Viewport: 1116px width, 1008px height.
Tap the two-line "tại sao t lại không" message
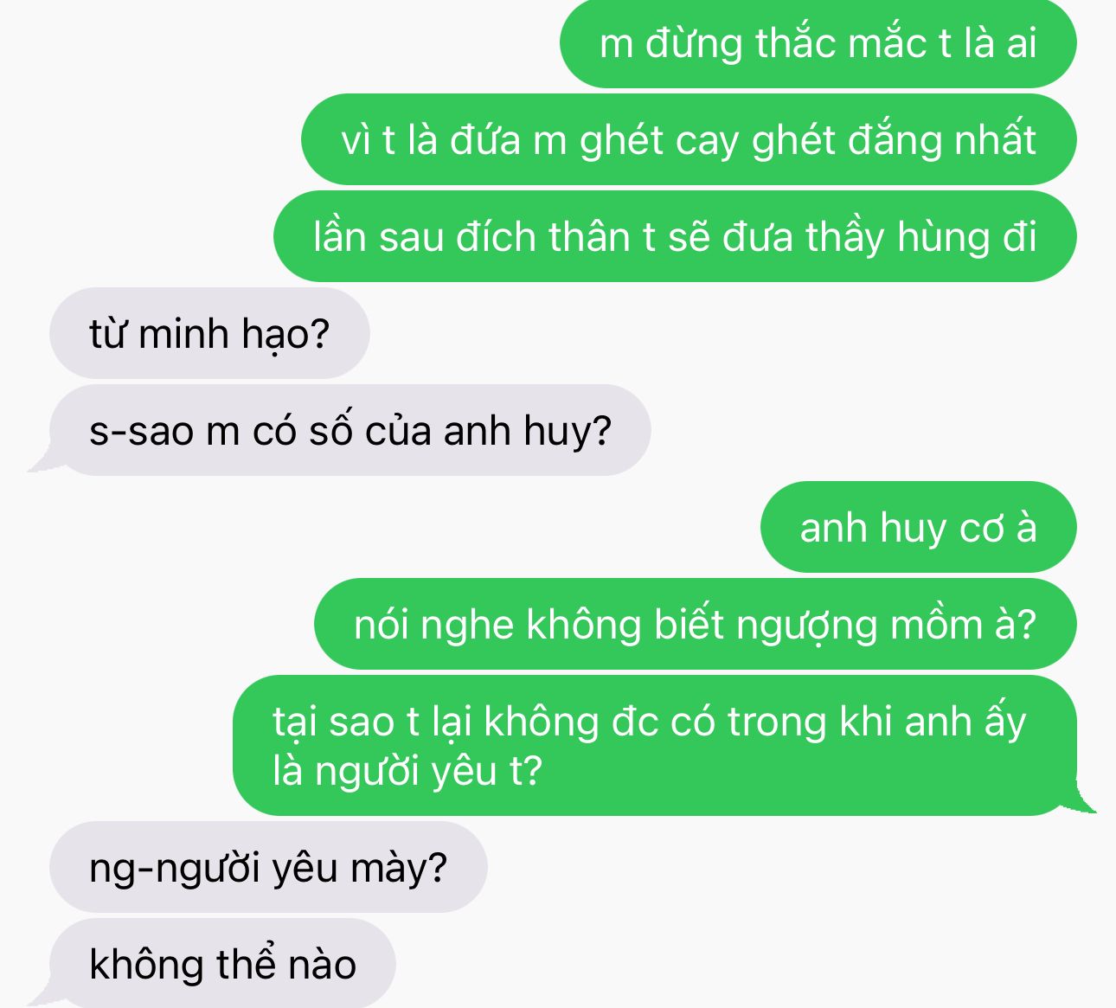point(654,745)
